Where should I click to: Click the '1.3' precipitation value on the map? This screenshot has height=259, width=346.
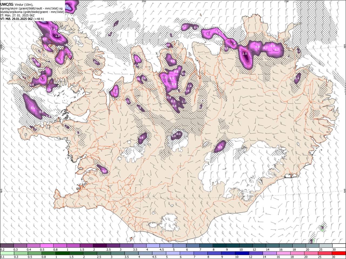(137, 59)
